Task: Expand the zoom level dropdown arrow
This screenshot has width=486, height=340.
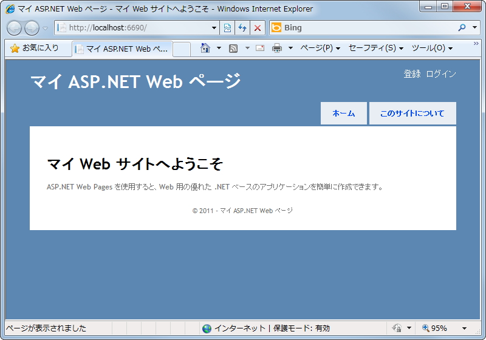Action: (464, 328)
